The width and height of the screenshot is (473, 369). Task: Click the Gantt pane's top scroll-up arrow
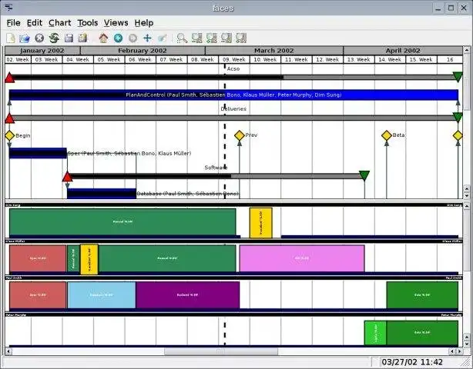[467, 50]
